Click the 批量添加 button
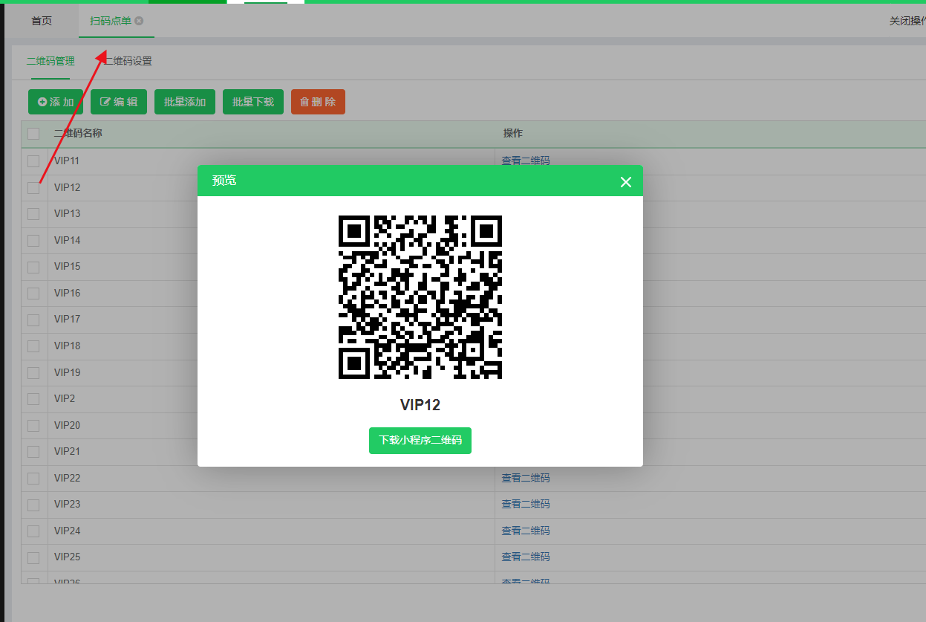This screenshot has height=622, width=926. [185, 102]
